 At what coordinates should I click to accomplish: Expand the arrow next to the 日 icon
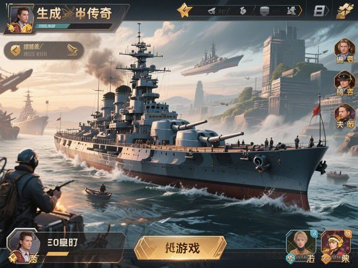pyautogui.click(x=327, y=10)
